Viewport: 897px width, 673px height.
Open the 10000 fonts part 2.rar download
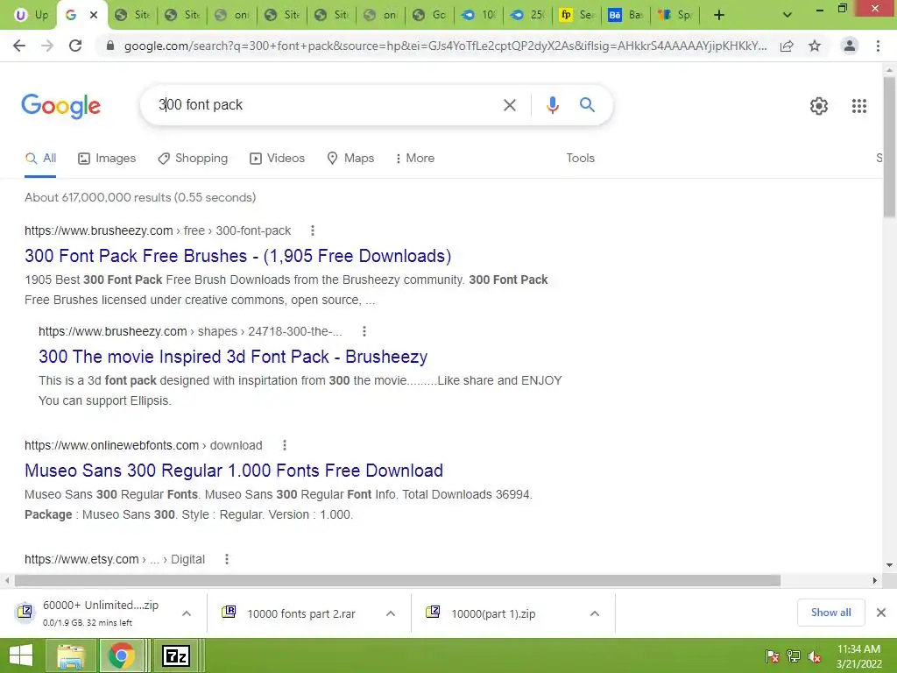point(291,613)
